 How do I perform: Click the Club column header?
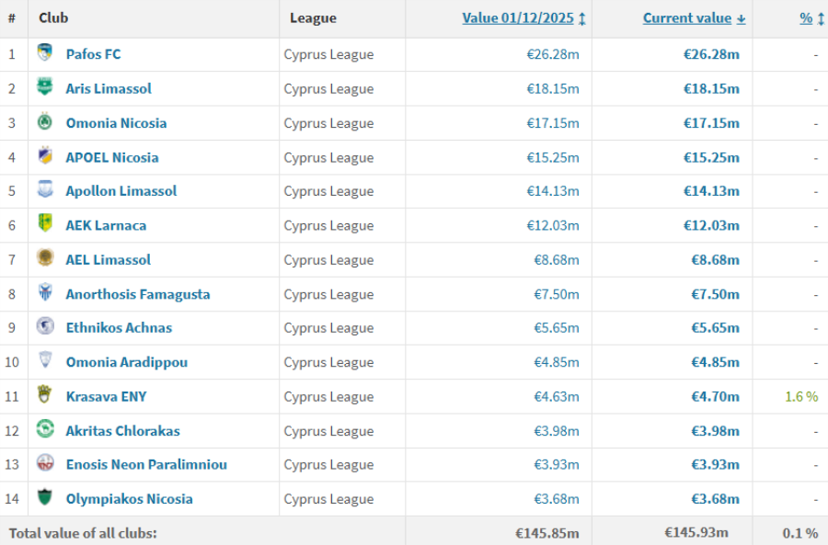tap(53, 17)
